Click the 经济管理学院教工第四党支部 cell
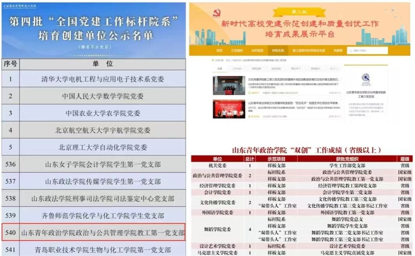 [347, 186]
